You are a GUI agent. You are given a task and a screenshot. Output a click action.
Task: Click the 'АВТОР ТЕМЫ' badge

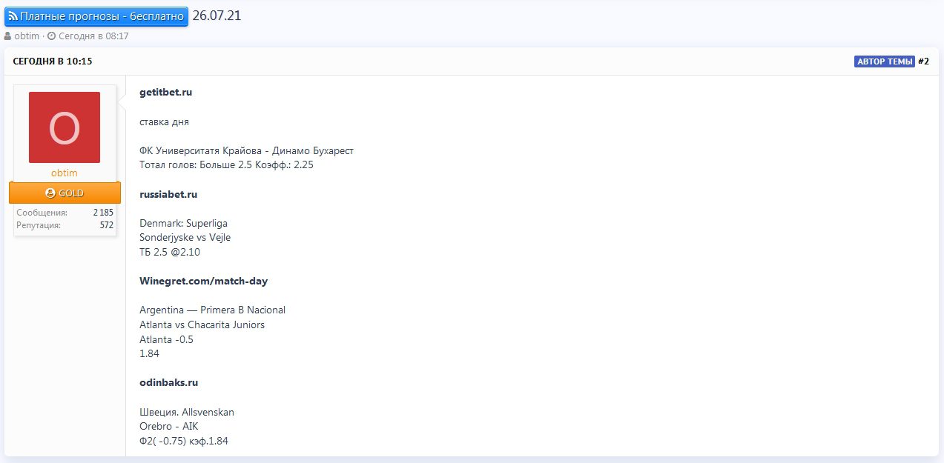[884, 61]
